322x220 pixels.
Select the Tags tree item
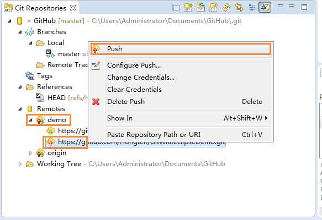[x=45, y=76]
